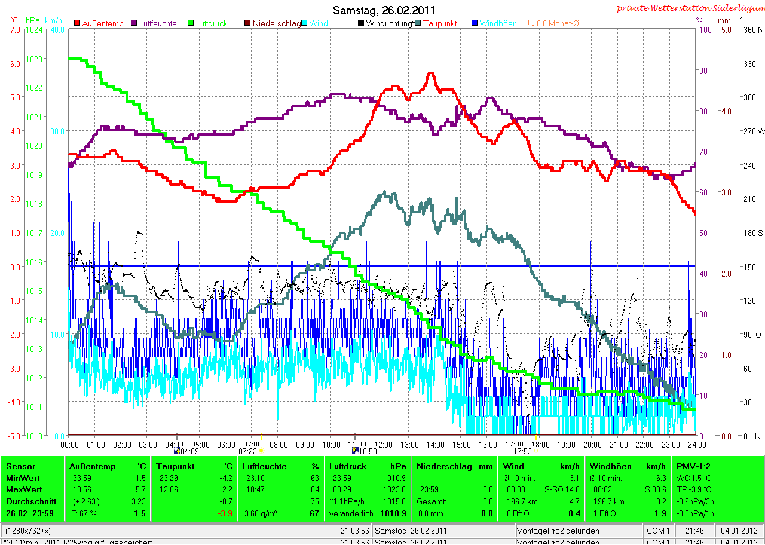Select the sunrise marker at 07:22
The height and width of the screenshot is (545, 765).
click(x=261, y=451)
